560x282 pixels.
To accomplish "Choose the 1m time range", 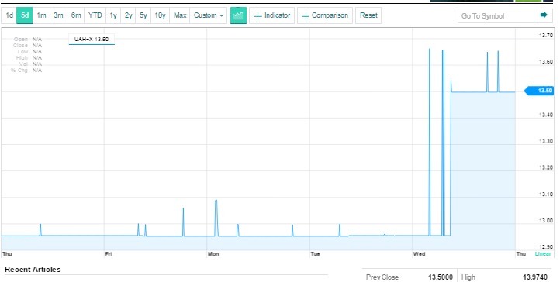I will click(41, 15).
